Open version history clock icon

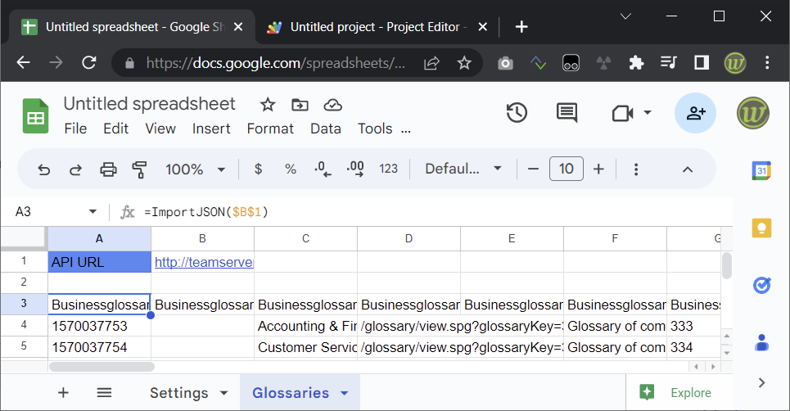click(x=517, y=113)
